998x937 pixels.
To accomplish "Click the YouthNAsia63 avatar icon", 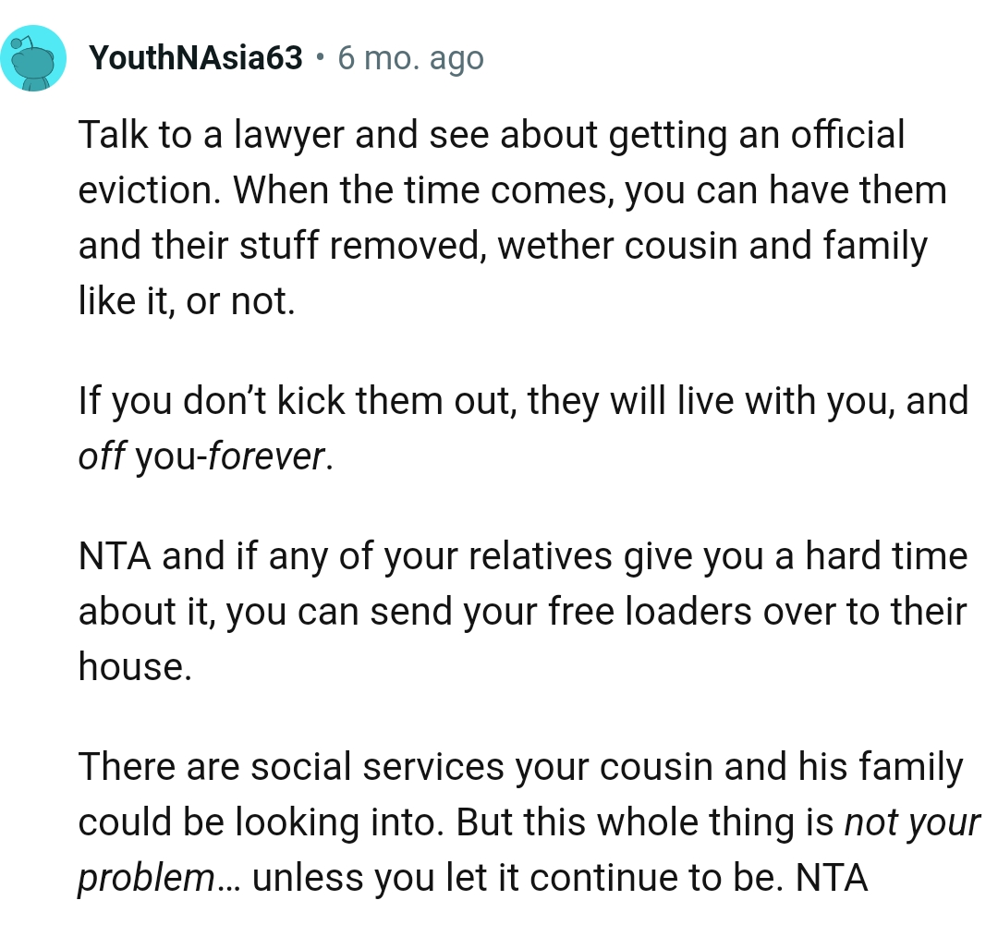I will (33, 58).
